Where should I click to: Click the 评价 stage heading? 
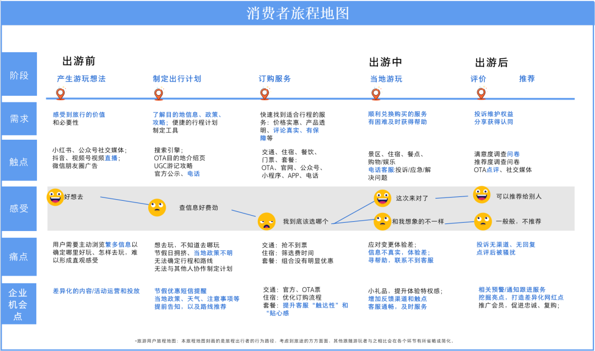click(x=479, y=79)
